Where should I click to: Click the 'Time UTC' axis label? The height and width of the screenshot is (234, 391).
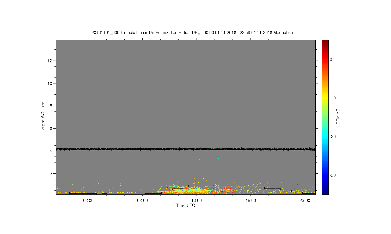tap(186, 205)
